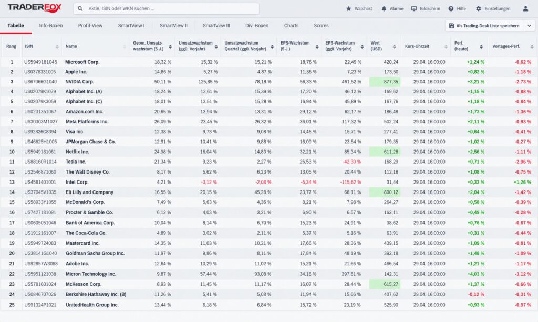
Task: Sort by Perf. (heute) column arrows
Action: [481, 46]
